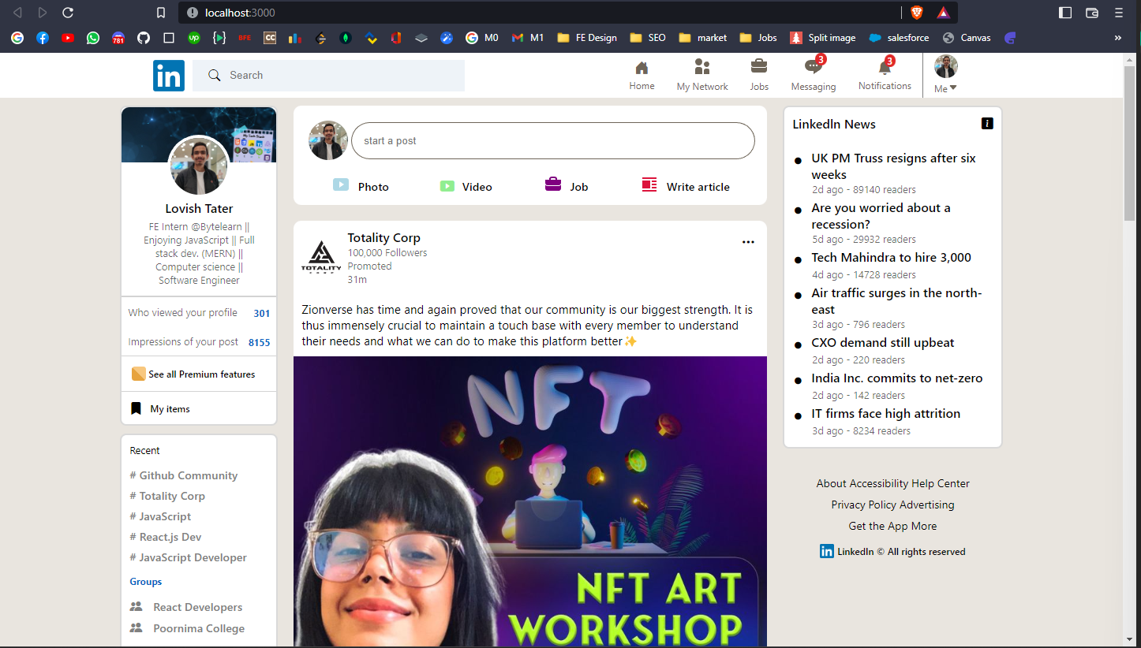The width and height of the screenshot is (1141, 648).
Task: Open the Jobs briefcase icon
Action: coord(759,67)
